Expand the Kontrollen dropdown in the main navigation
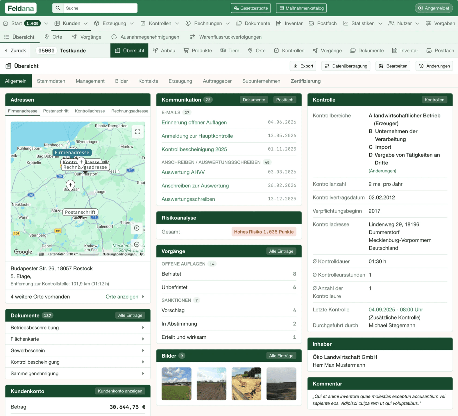458x416 pixels. coord(177,24)
